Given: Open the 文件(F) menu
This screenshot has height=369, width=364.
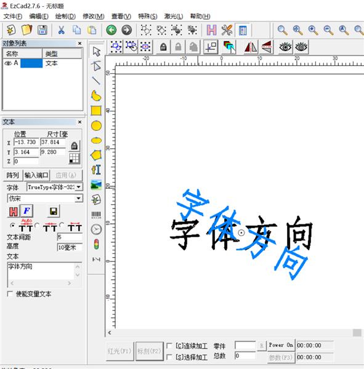Looking at the screenshot, I should [x=13, y=17].
